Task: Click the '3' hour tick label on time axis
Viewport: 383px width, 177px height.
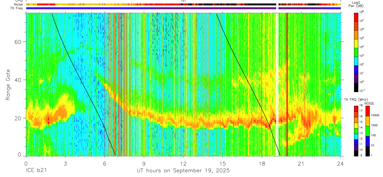Action: tap(65, 164)
